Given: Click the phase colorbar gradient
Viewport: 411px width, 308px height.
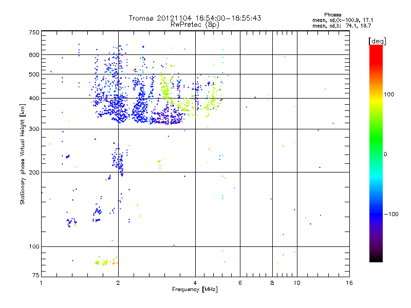Looking at the screenshot, I should pyautogui.click(x=376, y=153).
